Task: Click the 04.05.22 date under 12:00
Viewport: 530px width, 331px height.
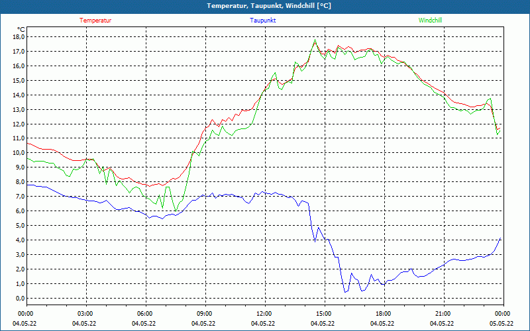Action: coord(263,324)
